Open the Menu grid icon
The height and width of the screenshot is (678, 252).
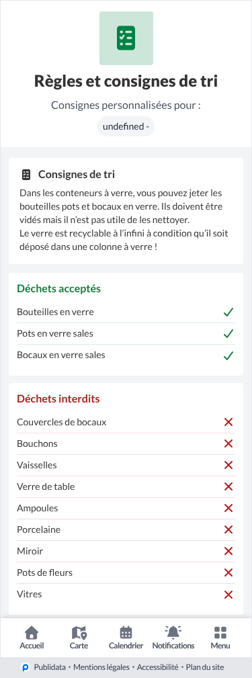(220, 633)
